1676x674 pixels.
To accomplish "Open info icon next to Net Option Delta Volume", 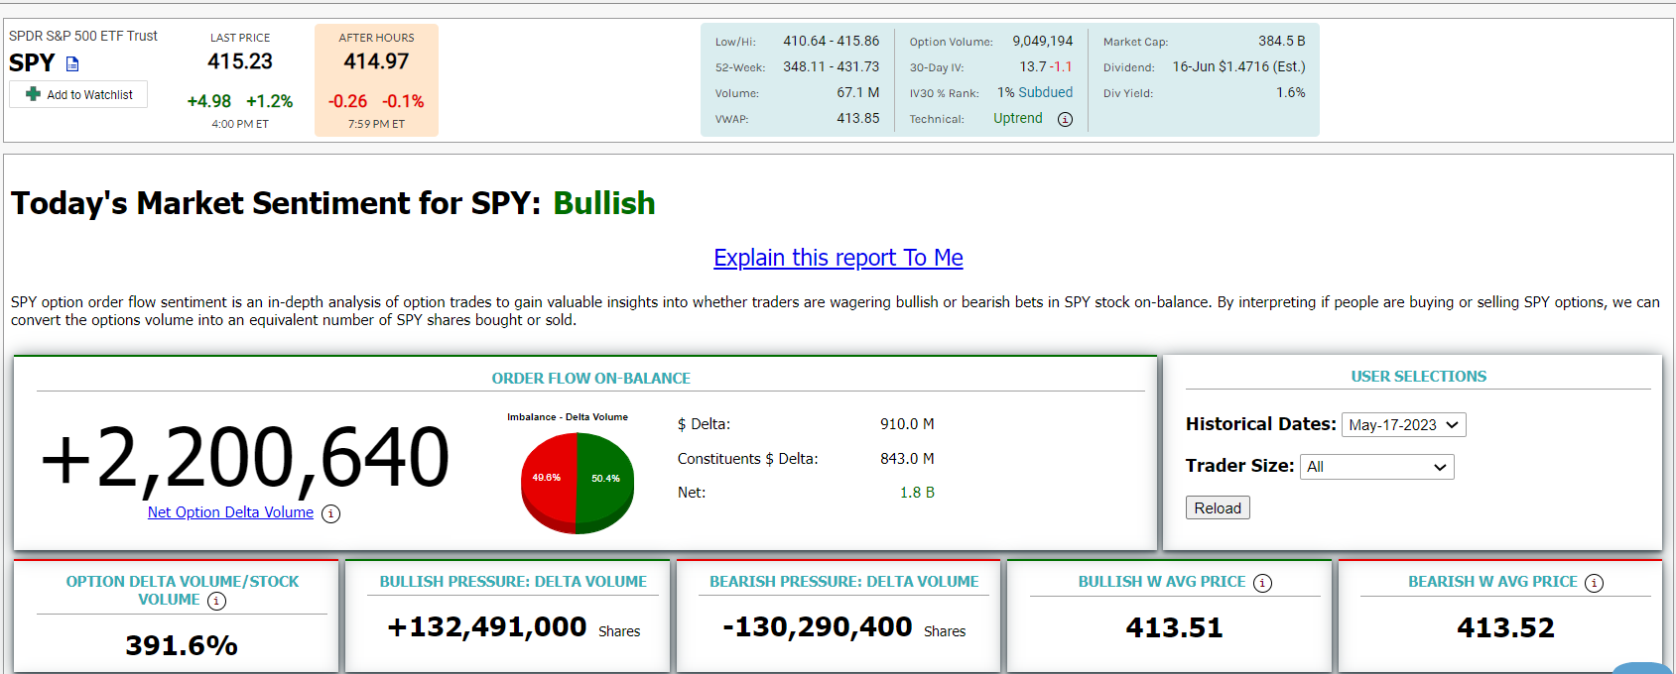I will (x=331, y=513).
